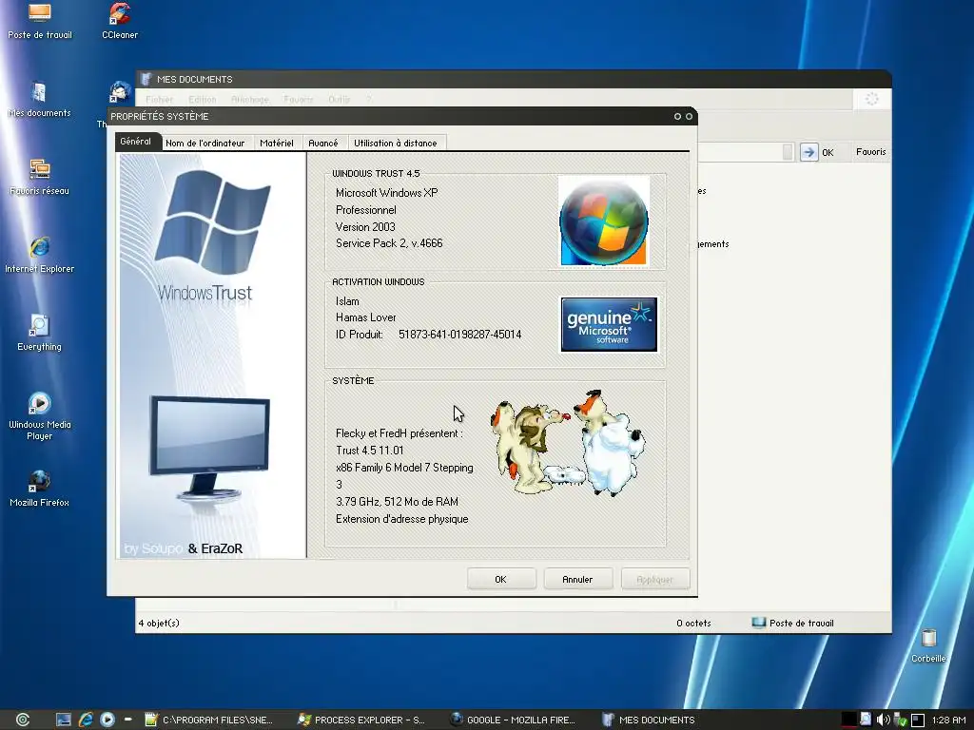Click the 1:28 AM clock

[x=948, y=720]
